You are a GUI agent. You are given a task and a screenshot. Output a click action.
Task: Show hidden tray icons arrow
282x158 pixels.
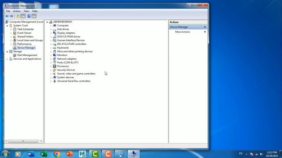click(x=246, y=154)
